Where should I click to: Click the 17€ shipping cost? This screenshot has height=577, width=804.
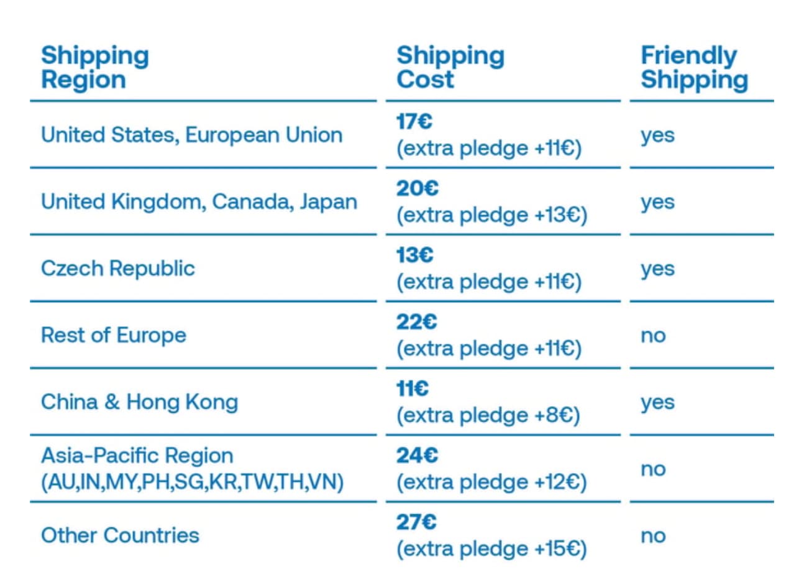tap(414, 121)
